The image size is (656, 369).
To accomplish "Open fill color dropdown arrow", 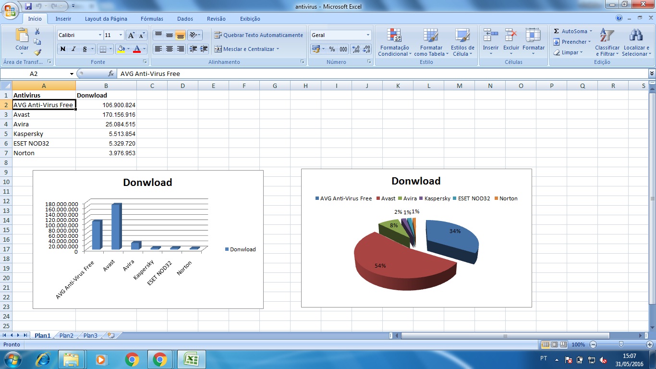I will click(x=128, y=49).
